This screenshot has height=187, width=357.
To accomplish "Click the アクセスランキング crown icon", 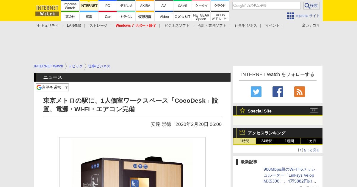I will 242,133.
